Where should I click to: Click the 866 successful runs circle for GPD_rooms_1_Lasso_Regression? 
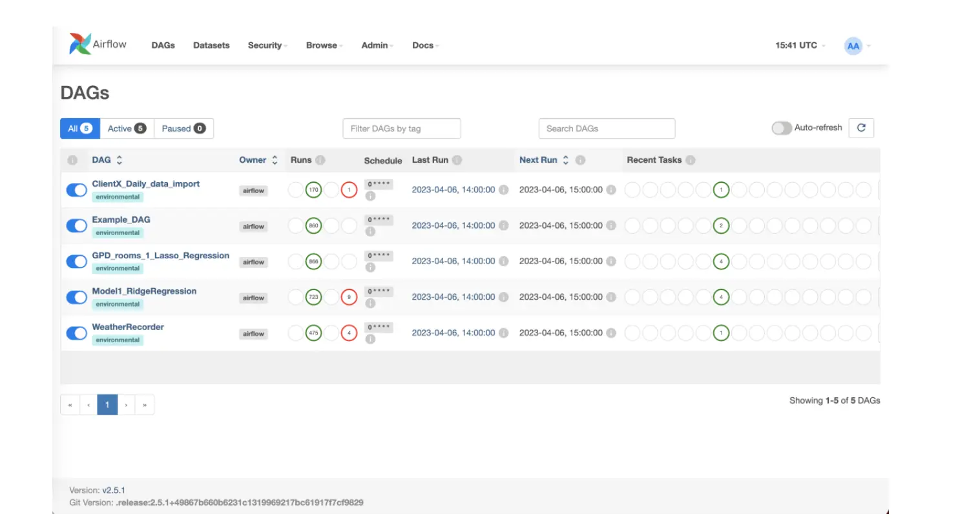313,262
